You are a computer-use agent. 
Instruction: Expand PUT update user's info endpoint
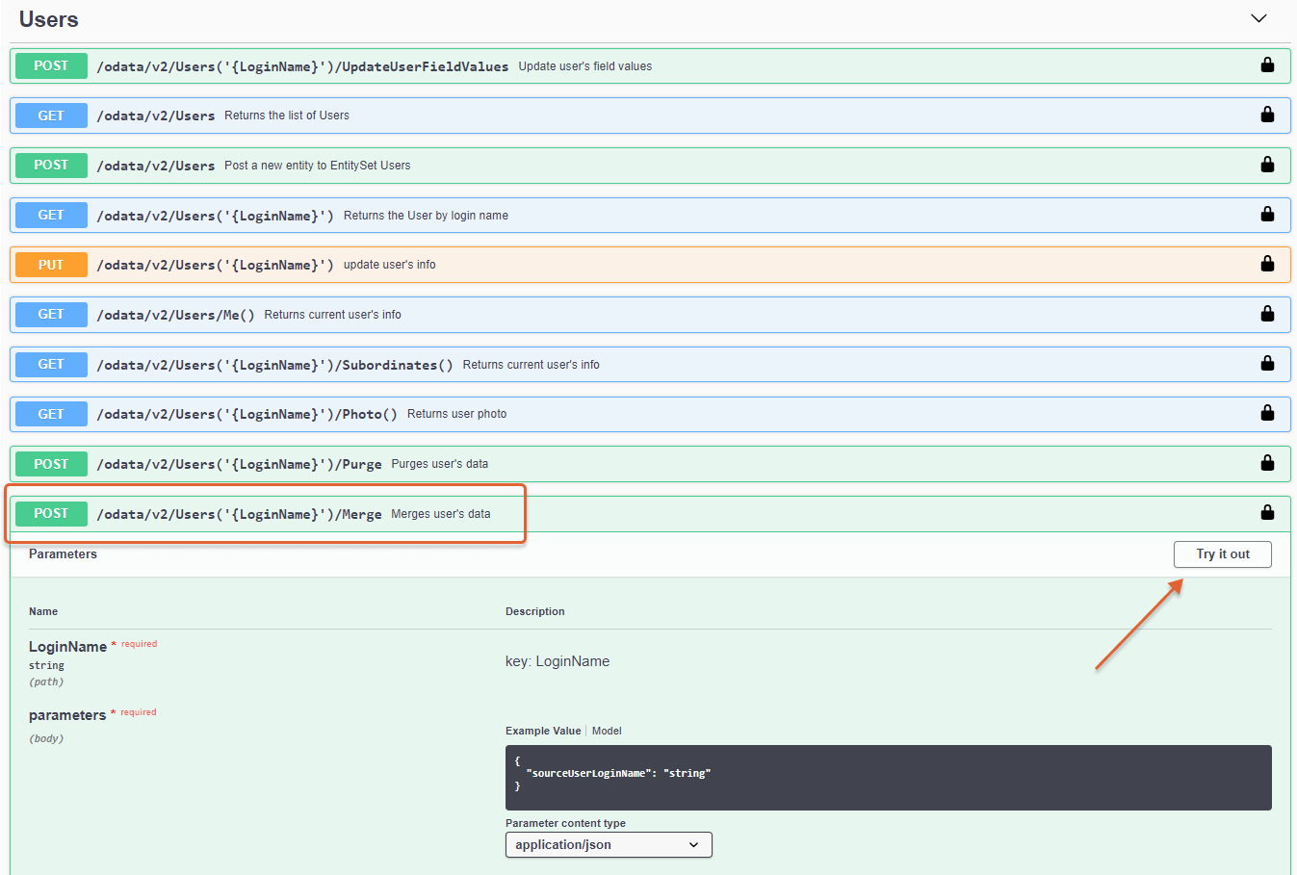(x=389, y=265)
